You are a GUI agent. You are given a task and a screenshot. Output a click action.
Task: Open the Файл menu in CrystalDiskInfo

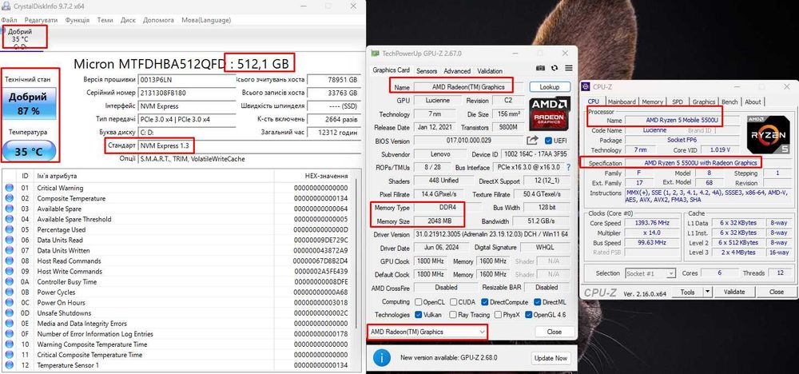click(9, 20)
